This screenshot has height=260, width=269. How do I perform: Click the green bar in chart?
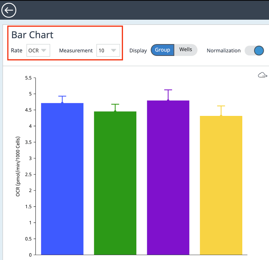tap(115, 183)
